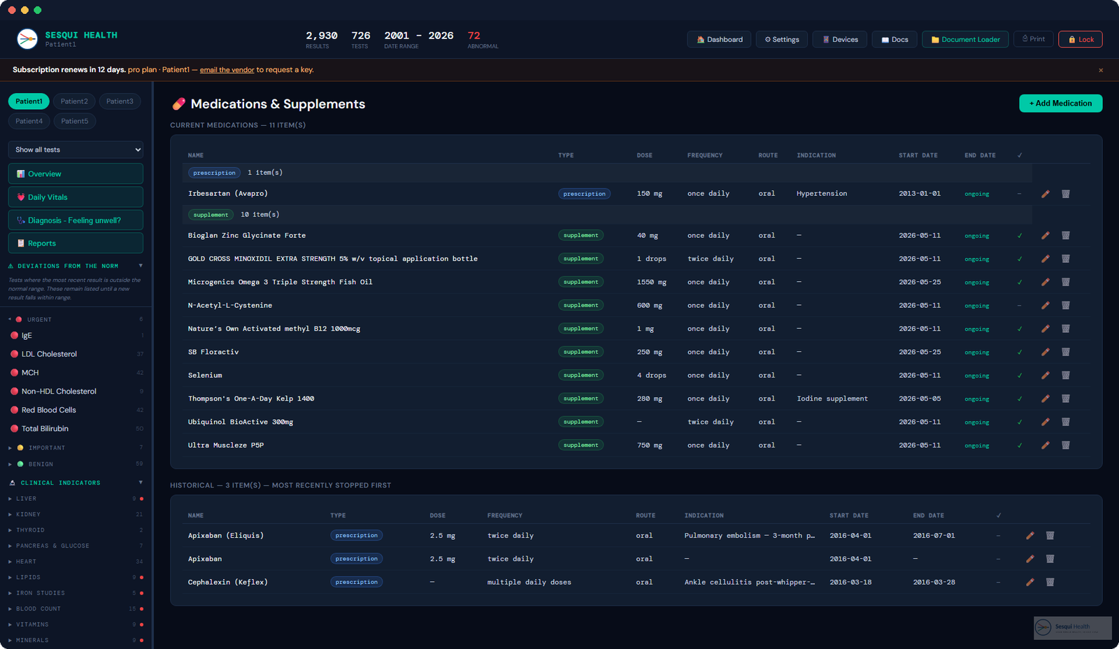Select the Patient5 tab

tap(75, 121)
